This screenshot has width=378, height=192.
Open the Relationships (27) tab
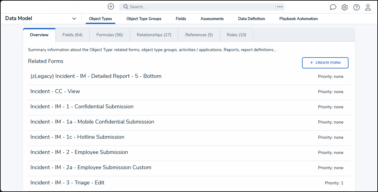tap(154, 34)
